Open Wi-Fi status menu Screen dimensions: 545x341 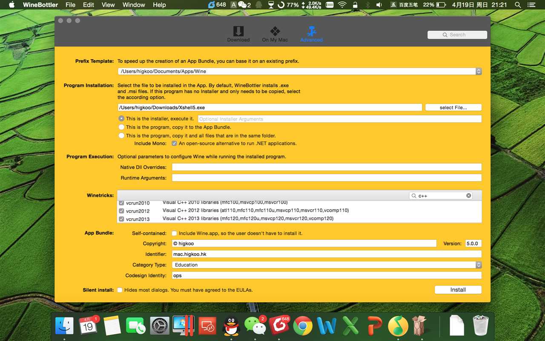tap(342, 5)
